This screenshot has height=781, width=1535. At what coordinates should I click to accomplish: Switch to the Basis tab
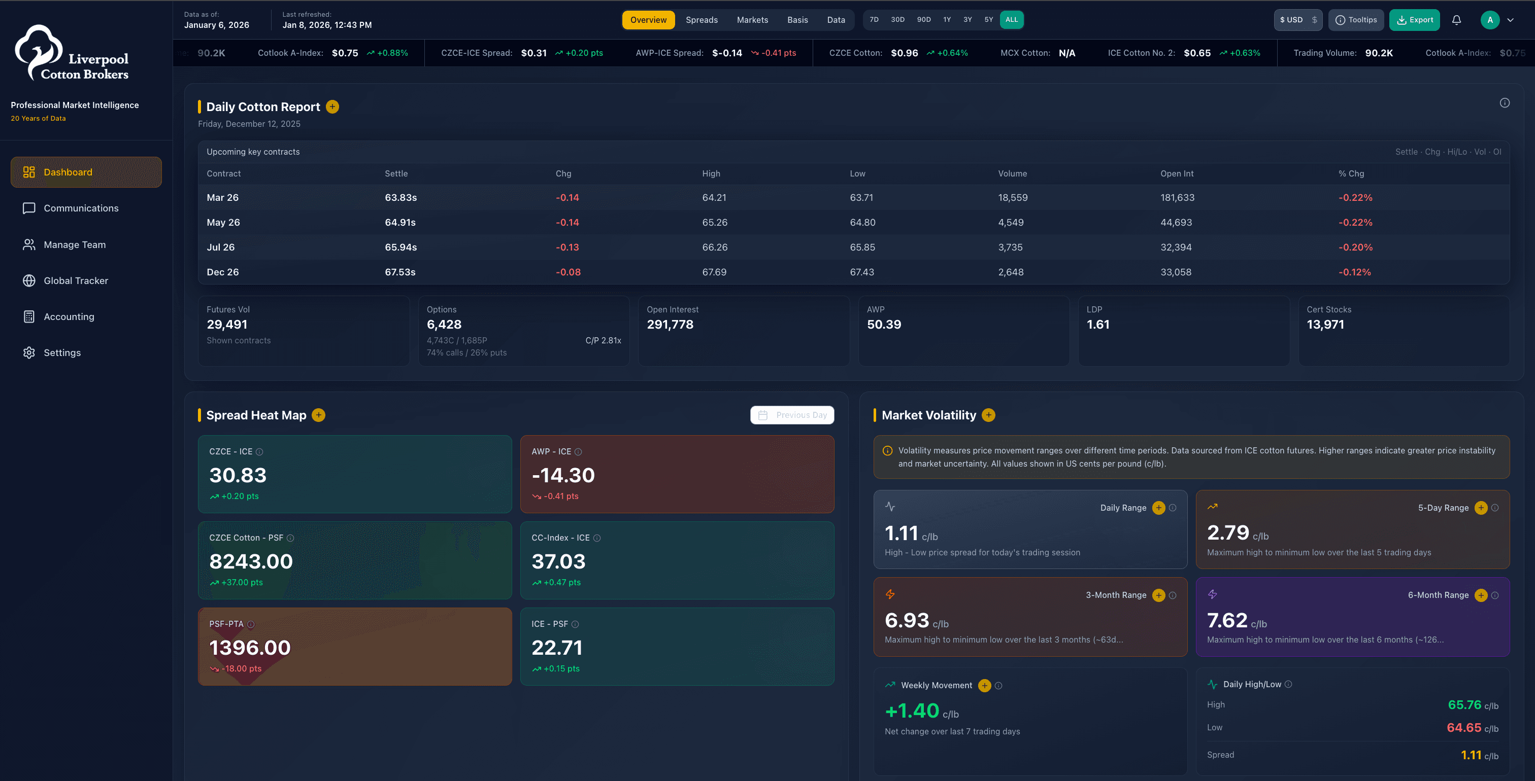tap(797, 20)
